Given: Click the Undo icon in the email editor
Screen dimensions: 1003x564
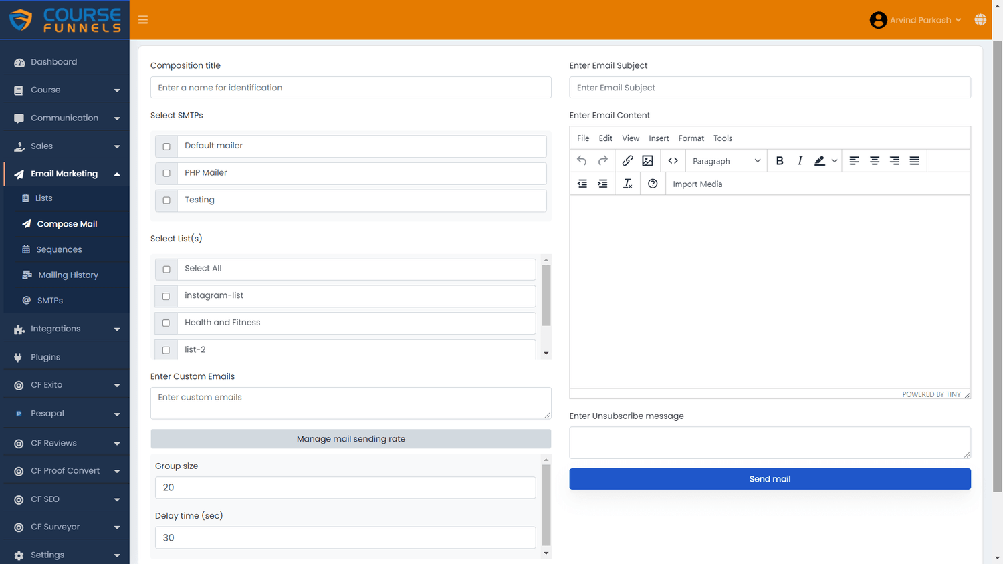Looking at the screenshot, I should tap(581, 160).
